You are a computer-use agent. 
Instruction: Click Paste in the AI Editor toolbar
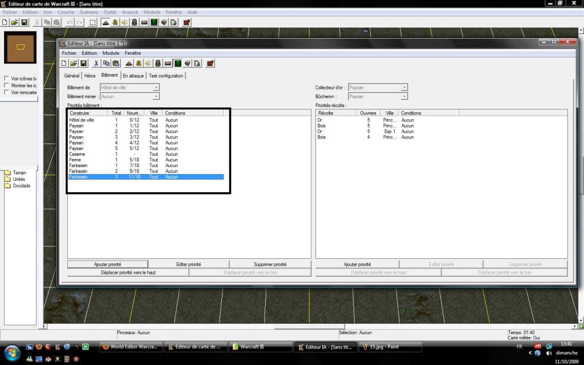point(116,64)
